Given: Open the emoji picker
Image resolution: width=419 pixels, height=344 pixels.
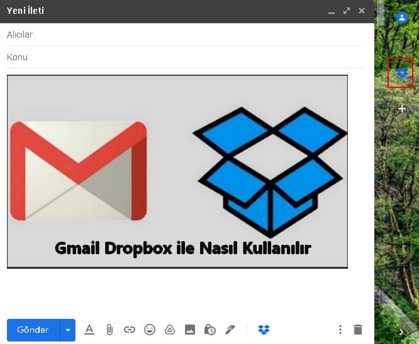Looking at the screenshot, I should click(149, 330).
